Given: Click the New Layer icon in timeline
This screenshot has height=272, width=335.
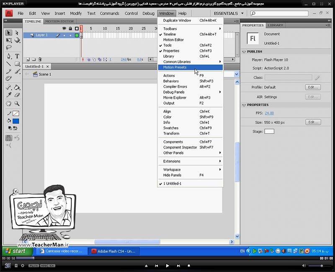Looking at the screenshot, I should point(28,59).
